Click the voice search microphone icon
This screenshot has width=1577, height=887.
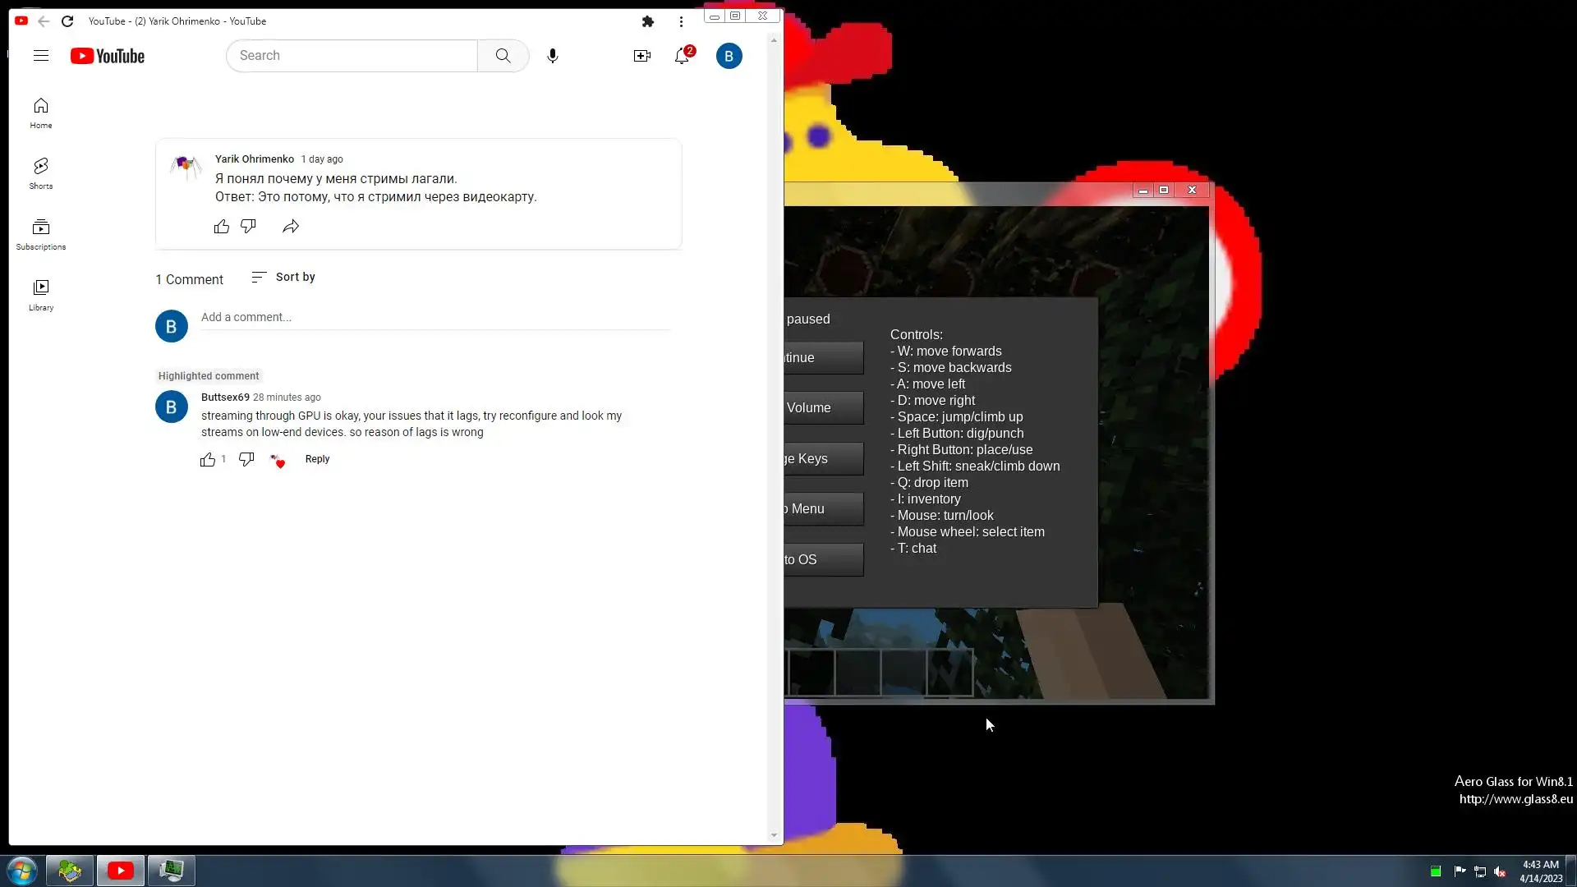coord(553,56)
